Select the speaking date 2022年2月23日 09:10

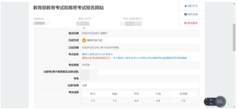(101, 48)
